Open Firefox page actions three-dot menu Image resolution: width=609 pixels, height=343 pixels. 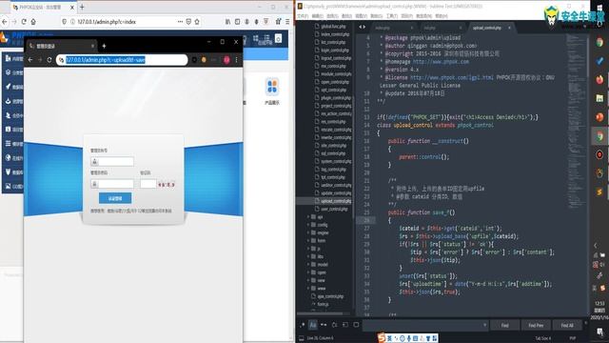[x=180, y=22]
